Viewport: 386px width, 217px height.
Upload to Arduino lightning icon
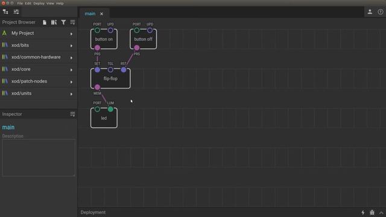click(363, 212)
